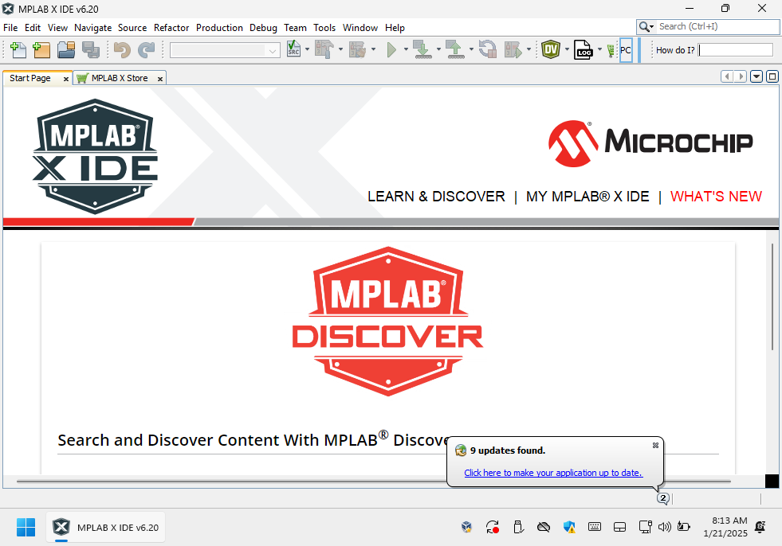The height and width of the screenshot is (546, 782).
Task: Open the Window menu
Action: click(x=360, y=28)
